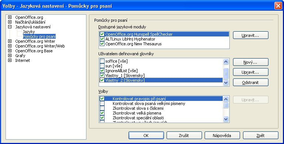
Task: Expand the Internet tree node
Action: (10, 60)
